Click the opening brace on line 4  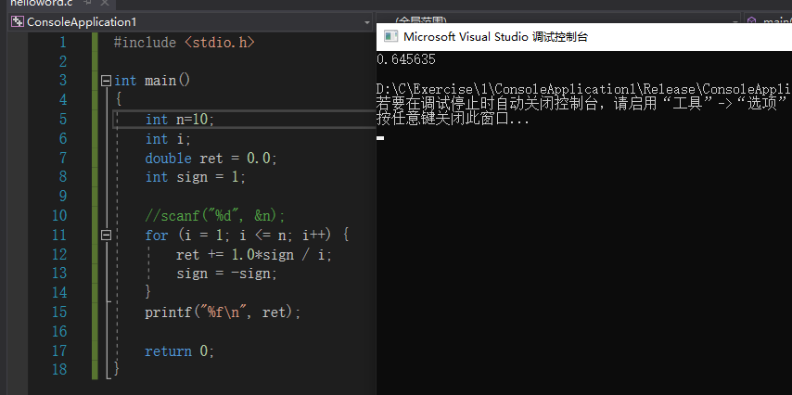118,99
